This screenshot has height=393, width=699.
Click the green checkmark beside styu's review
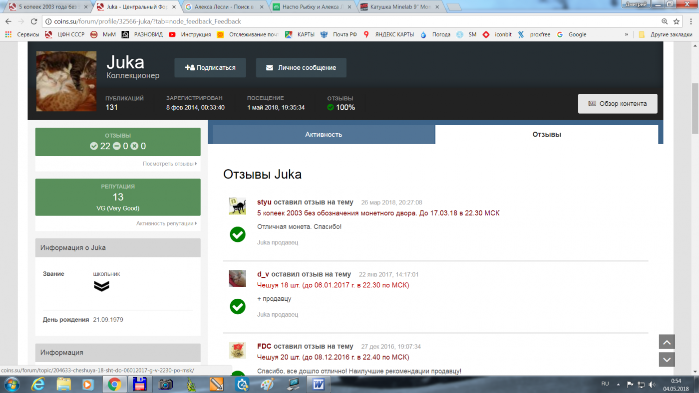238,234
